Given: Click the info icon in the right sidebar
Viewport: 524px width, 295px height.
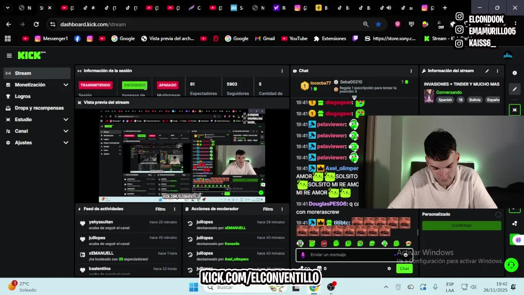Looking at the screenshot, I should click(x=515, y=73).
